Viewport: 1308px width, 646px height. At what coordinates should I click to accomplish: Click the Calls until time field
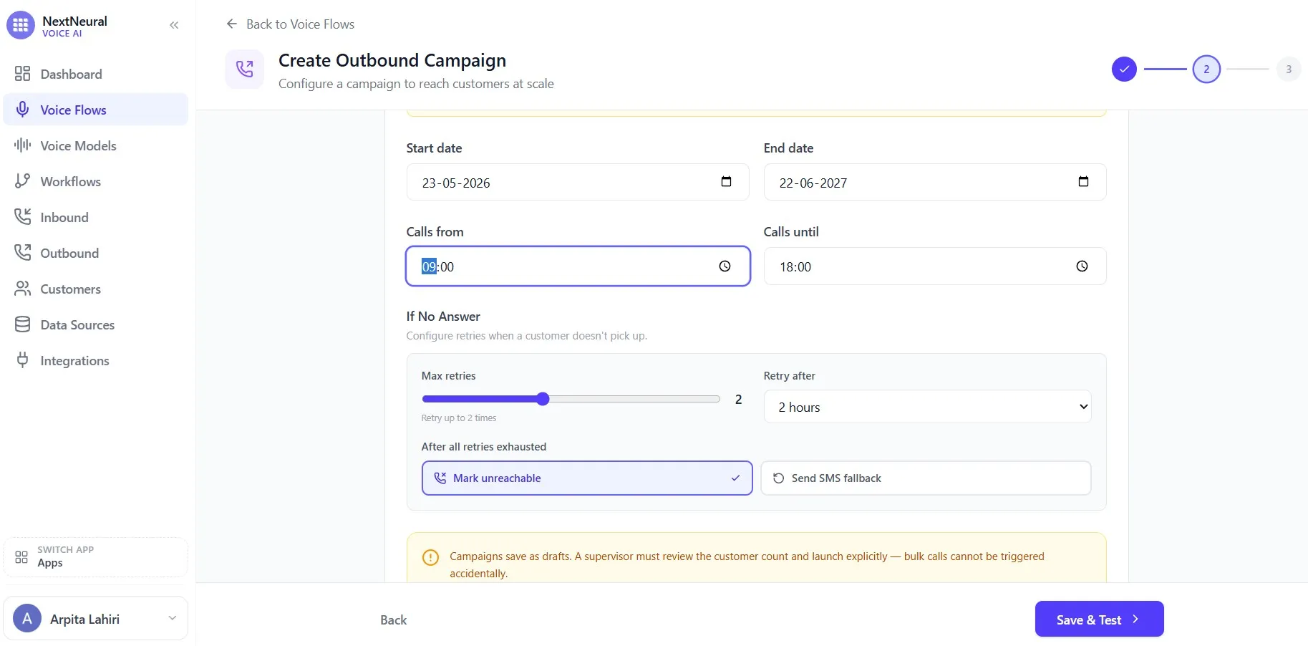click(935, 266)
